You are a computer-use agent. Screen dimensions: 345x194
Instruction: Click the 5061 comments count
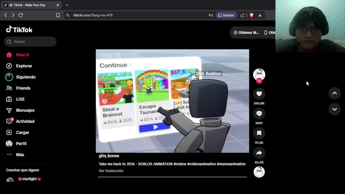click(259, 123)
